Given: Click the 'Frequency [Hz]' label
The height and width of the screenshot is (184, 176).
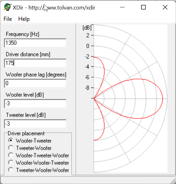Looking at the screenshot, I should click(x=23, y=34).
